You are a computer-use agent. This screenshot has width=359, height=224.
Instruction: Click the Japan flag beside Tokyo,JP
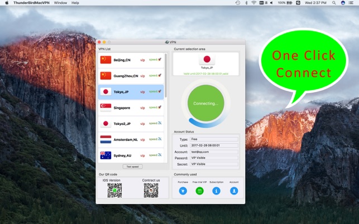click(106, 91)
